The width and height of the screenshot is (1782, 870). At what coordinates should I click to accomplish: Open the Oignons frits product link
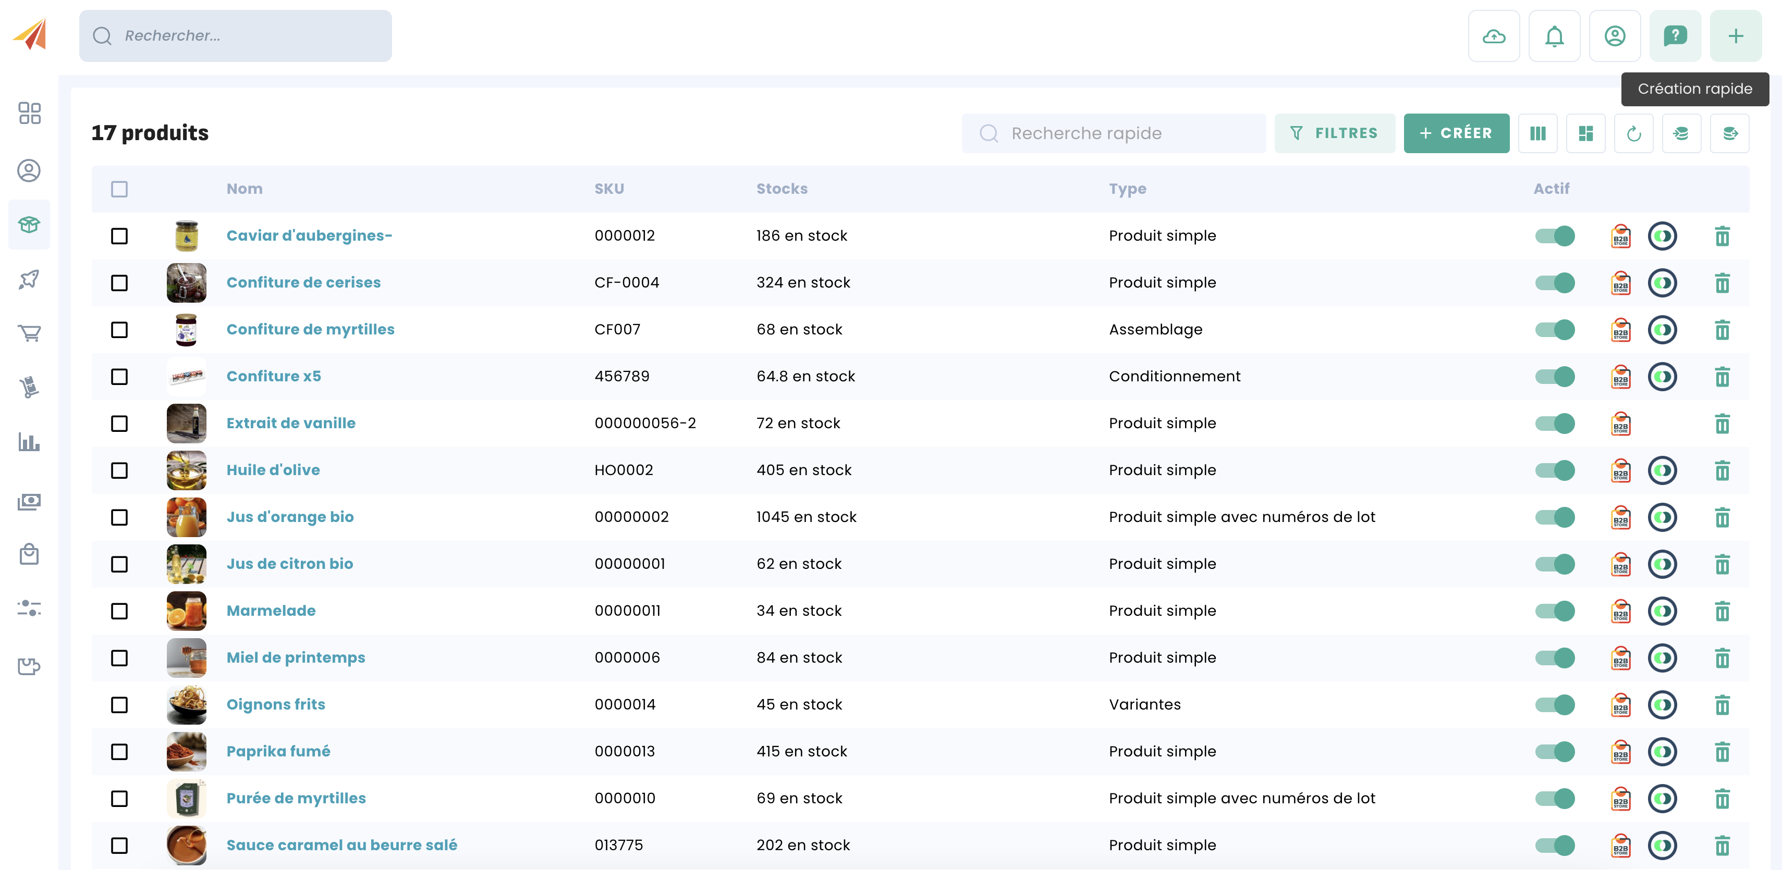tap(275, 704)
